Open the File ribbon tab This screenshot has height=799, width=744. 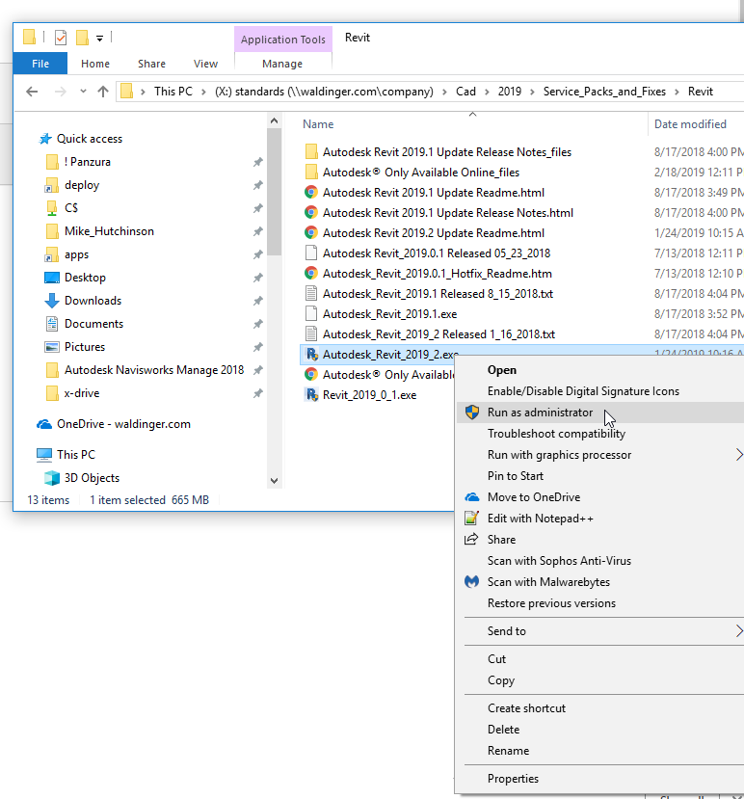point(40,64)
